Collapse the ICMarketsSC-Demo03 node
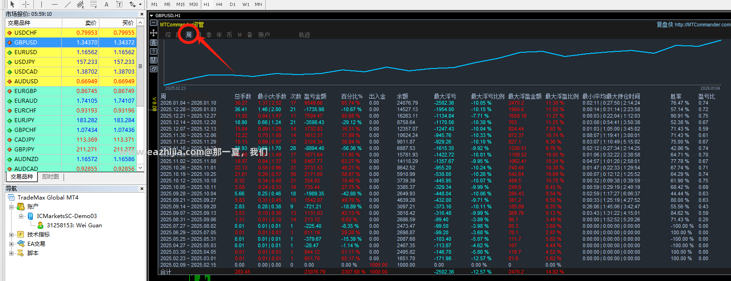The image size is (731, 281). click(21, 216)
